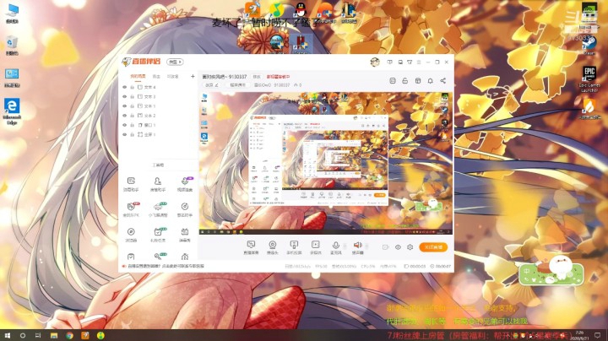Lock the 文本 4 layer
The height and width of the screenshot is (341, 608).
click(x=133, y=87)
